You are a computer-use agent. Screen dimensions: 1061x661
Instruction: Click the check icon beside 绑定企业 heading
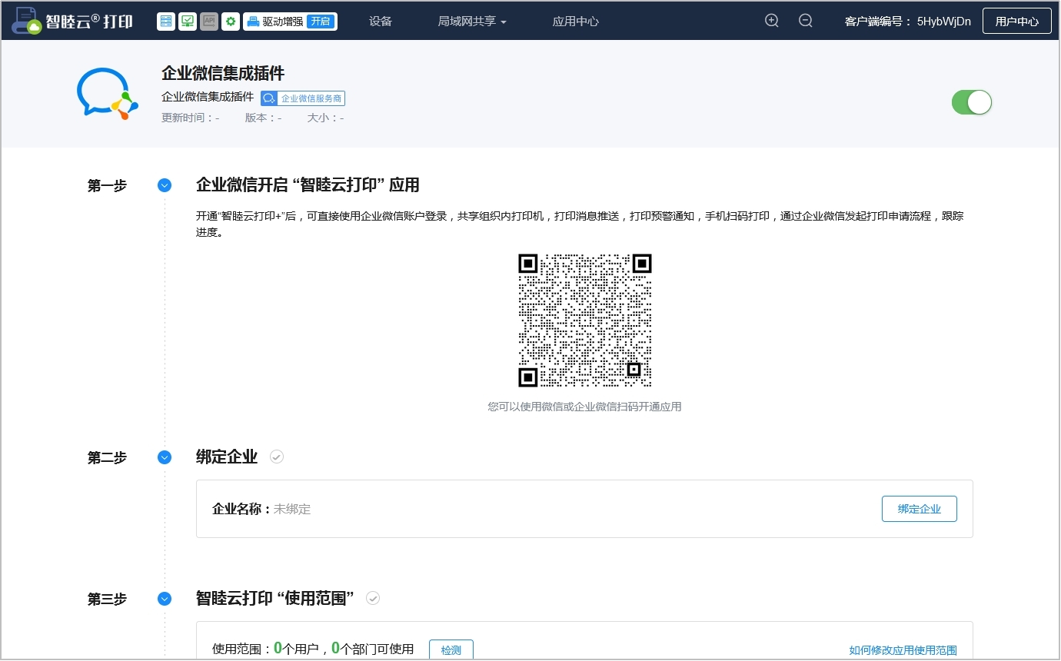(x=277, y=457)
